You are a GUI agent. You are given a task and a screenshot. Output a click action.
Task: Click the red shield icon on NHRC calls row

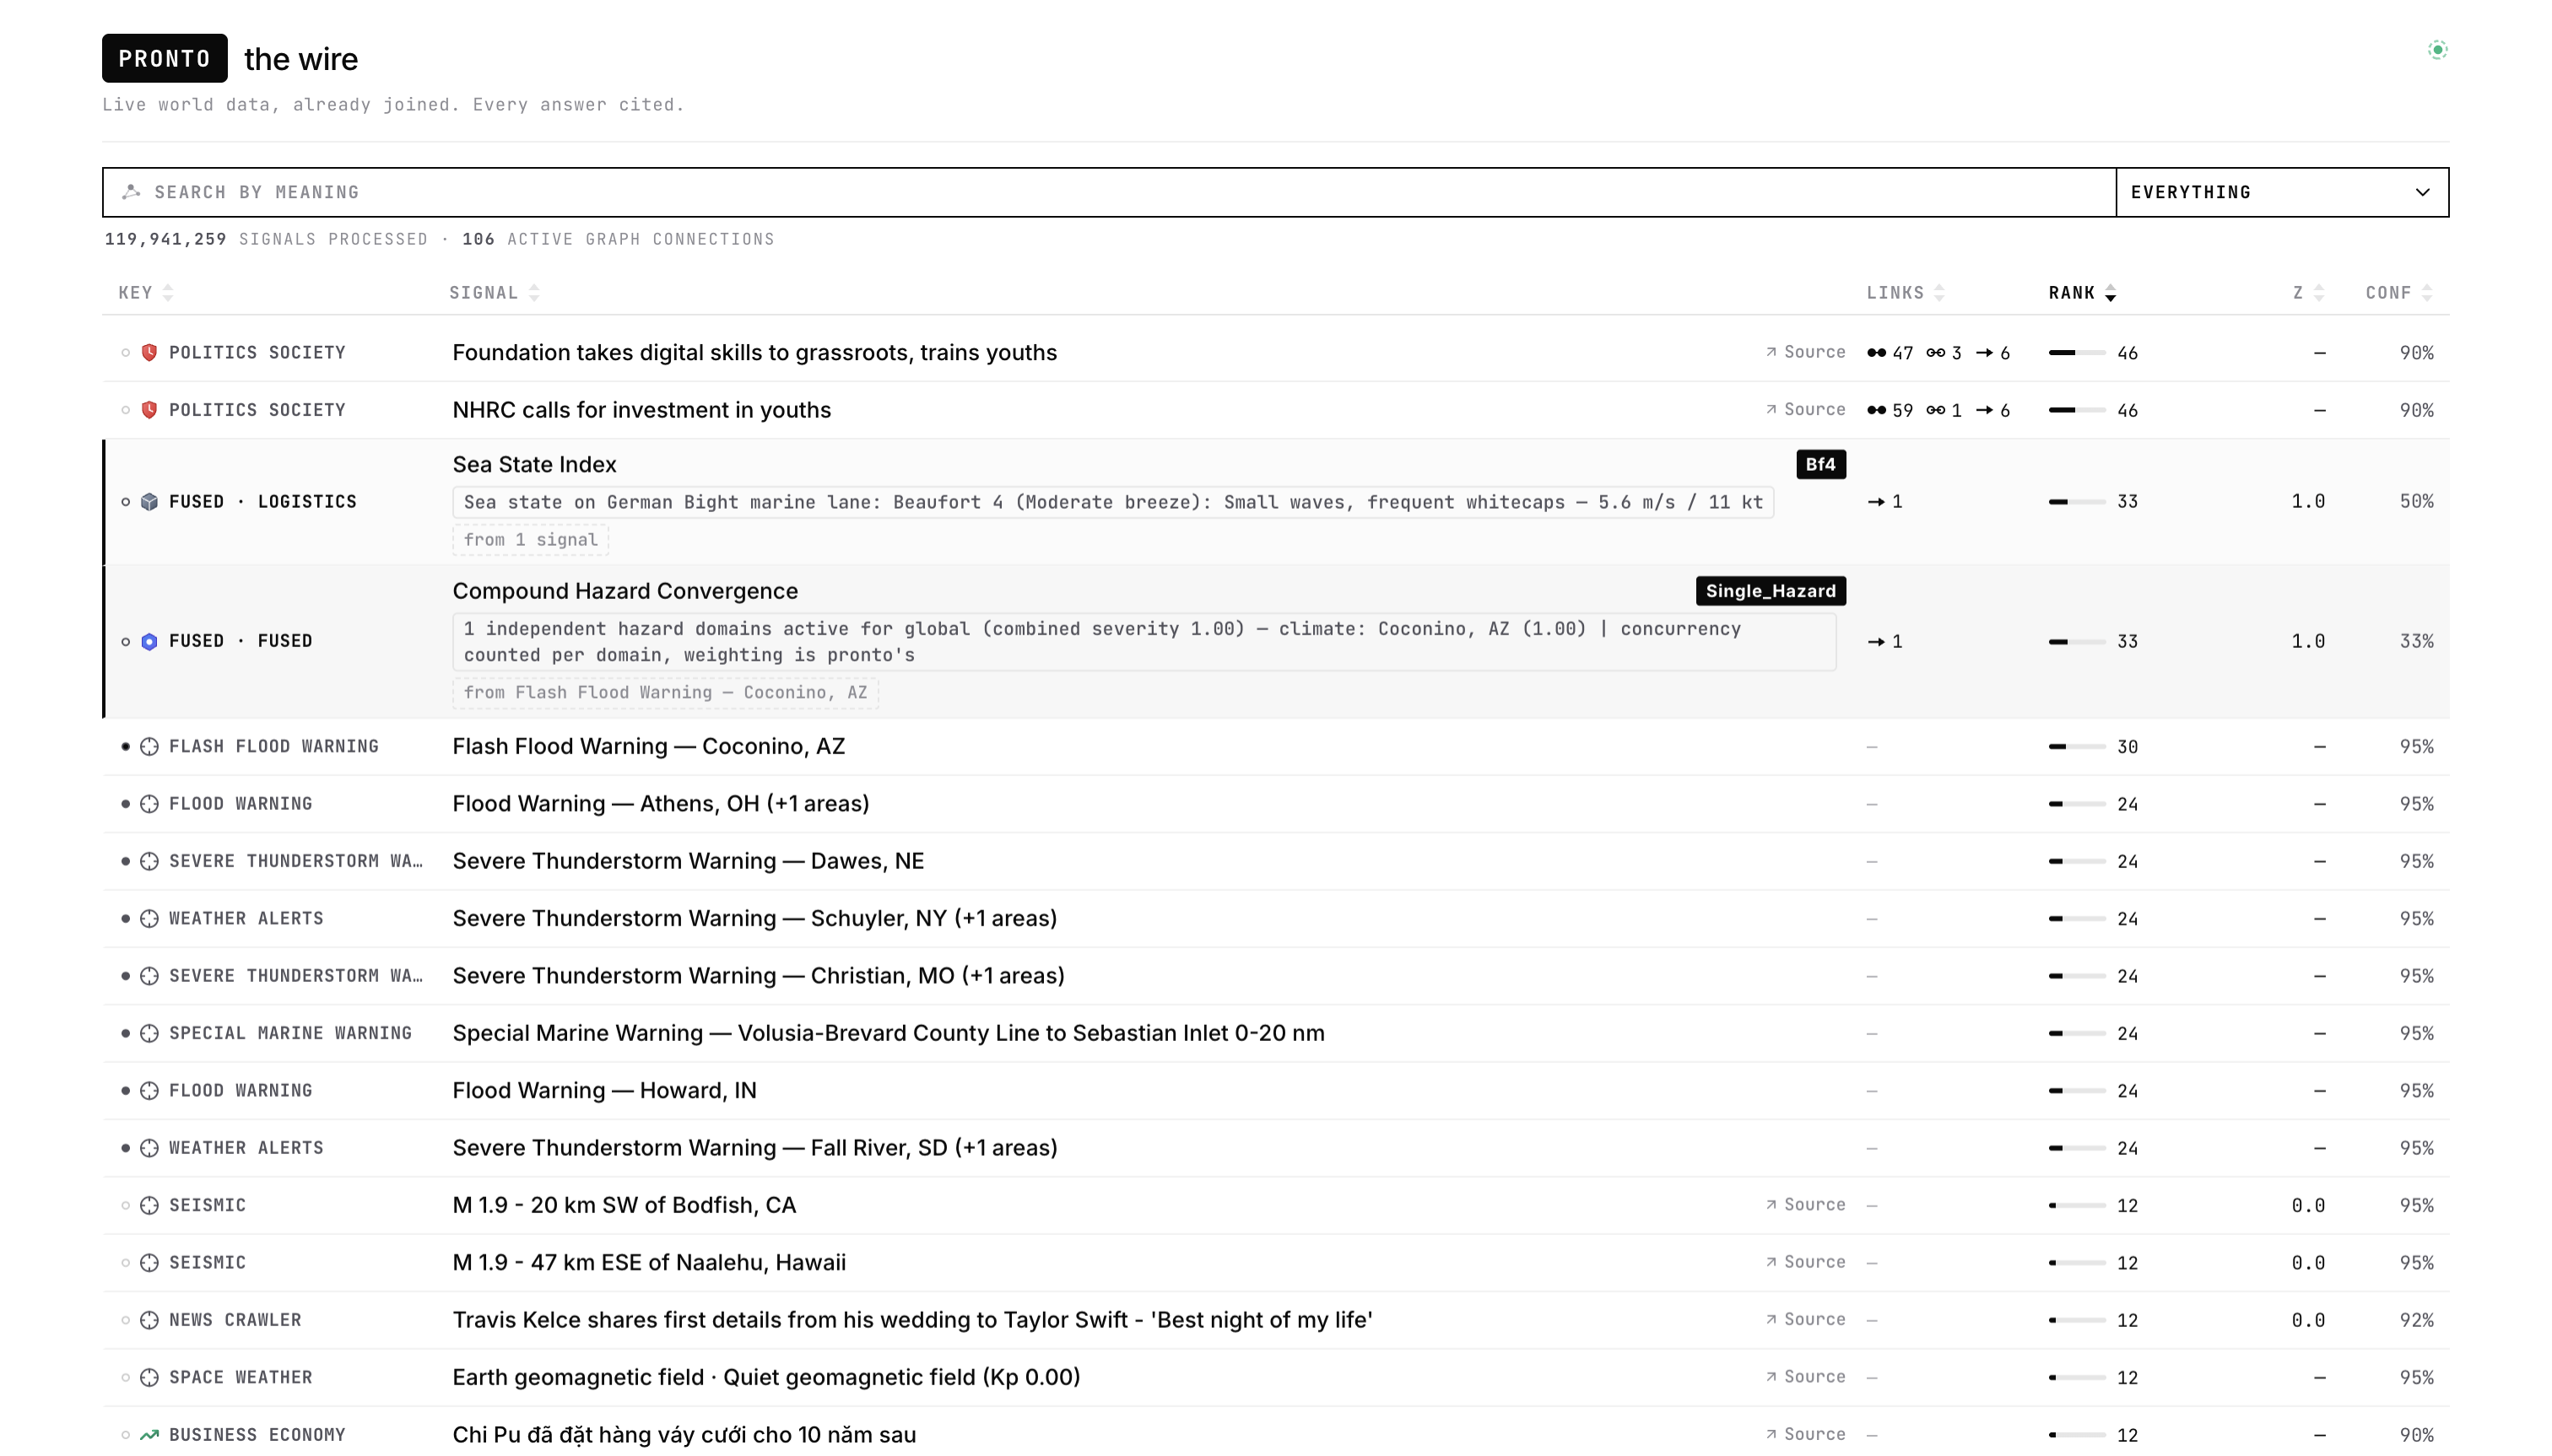[149, 410]
